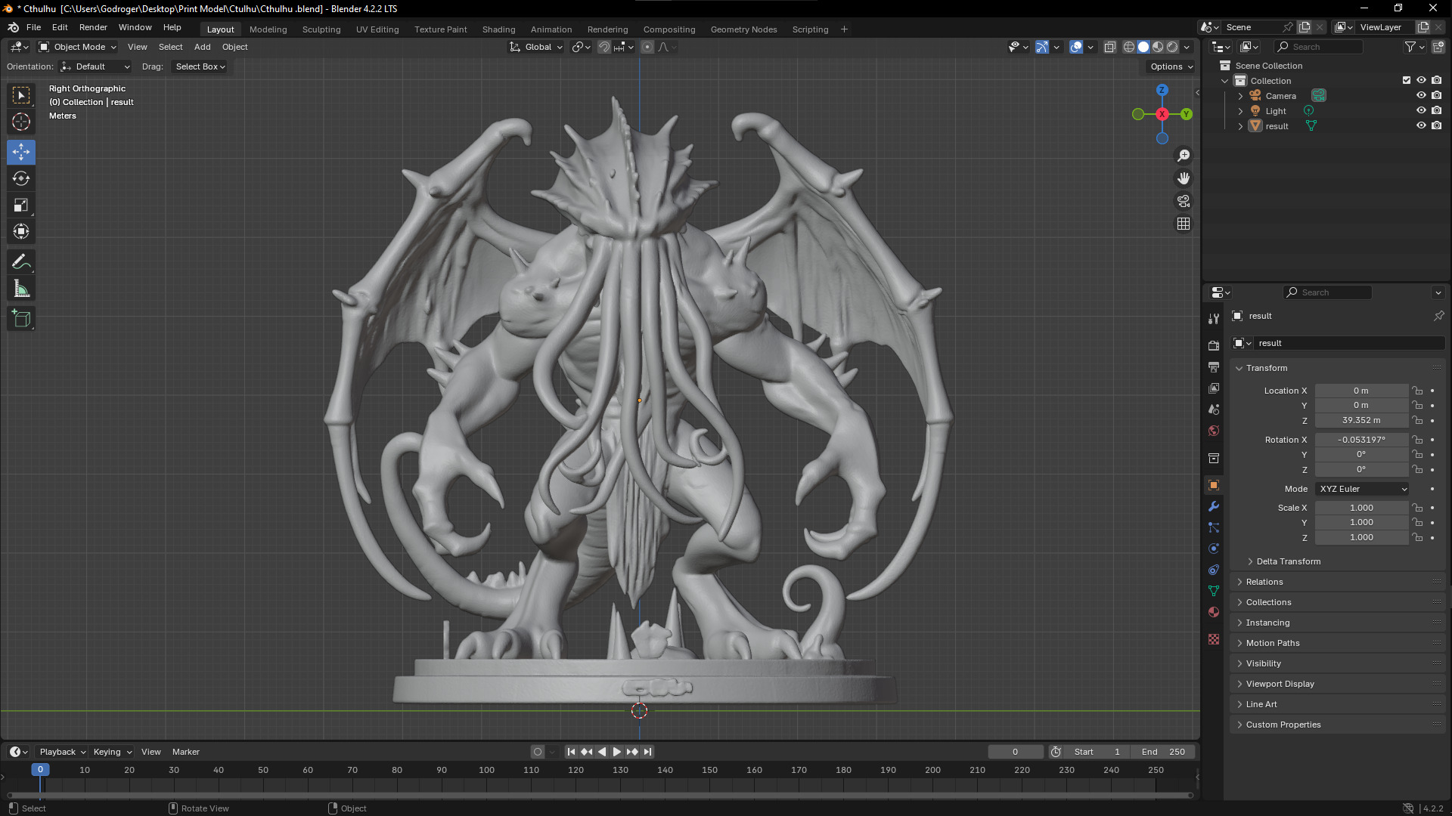Select the Annotate tool

(x=21, y=262)
